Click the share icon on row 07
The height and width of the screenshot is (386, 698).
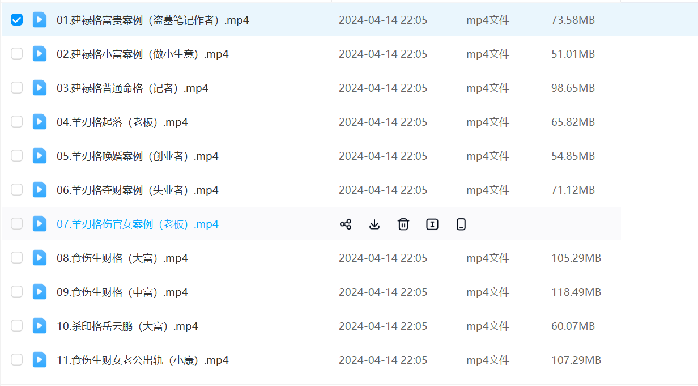(346, 224)
